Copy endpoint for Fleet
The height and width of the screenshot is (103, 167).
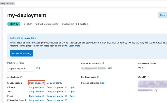[36, 96]
